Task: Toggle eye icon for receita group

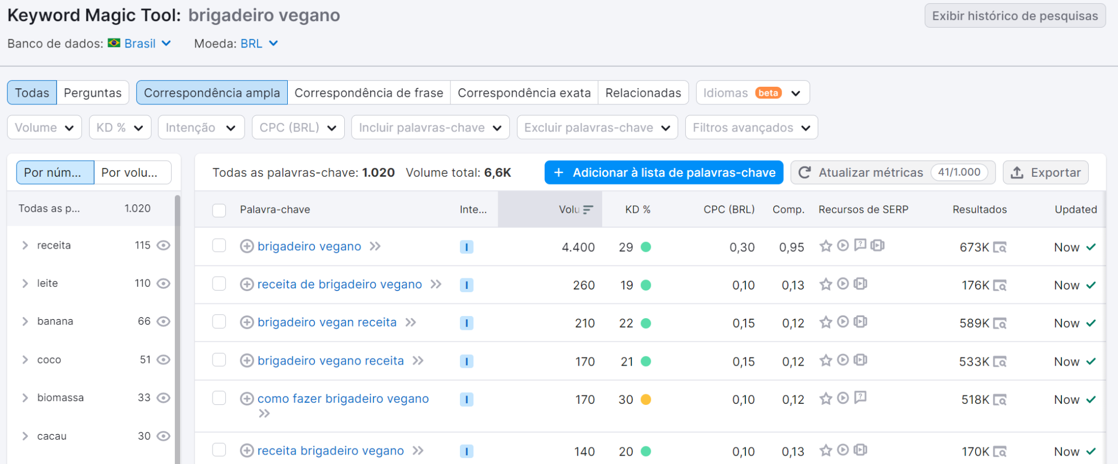Action: (163, 245)
